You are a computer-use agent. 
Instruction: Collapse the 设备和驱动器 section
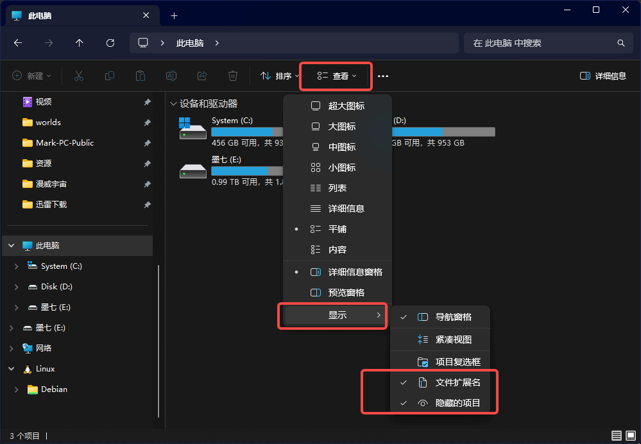[x=173, y=103]
